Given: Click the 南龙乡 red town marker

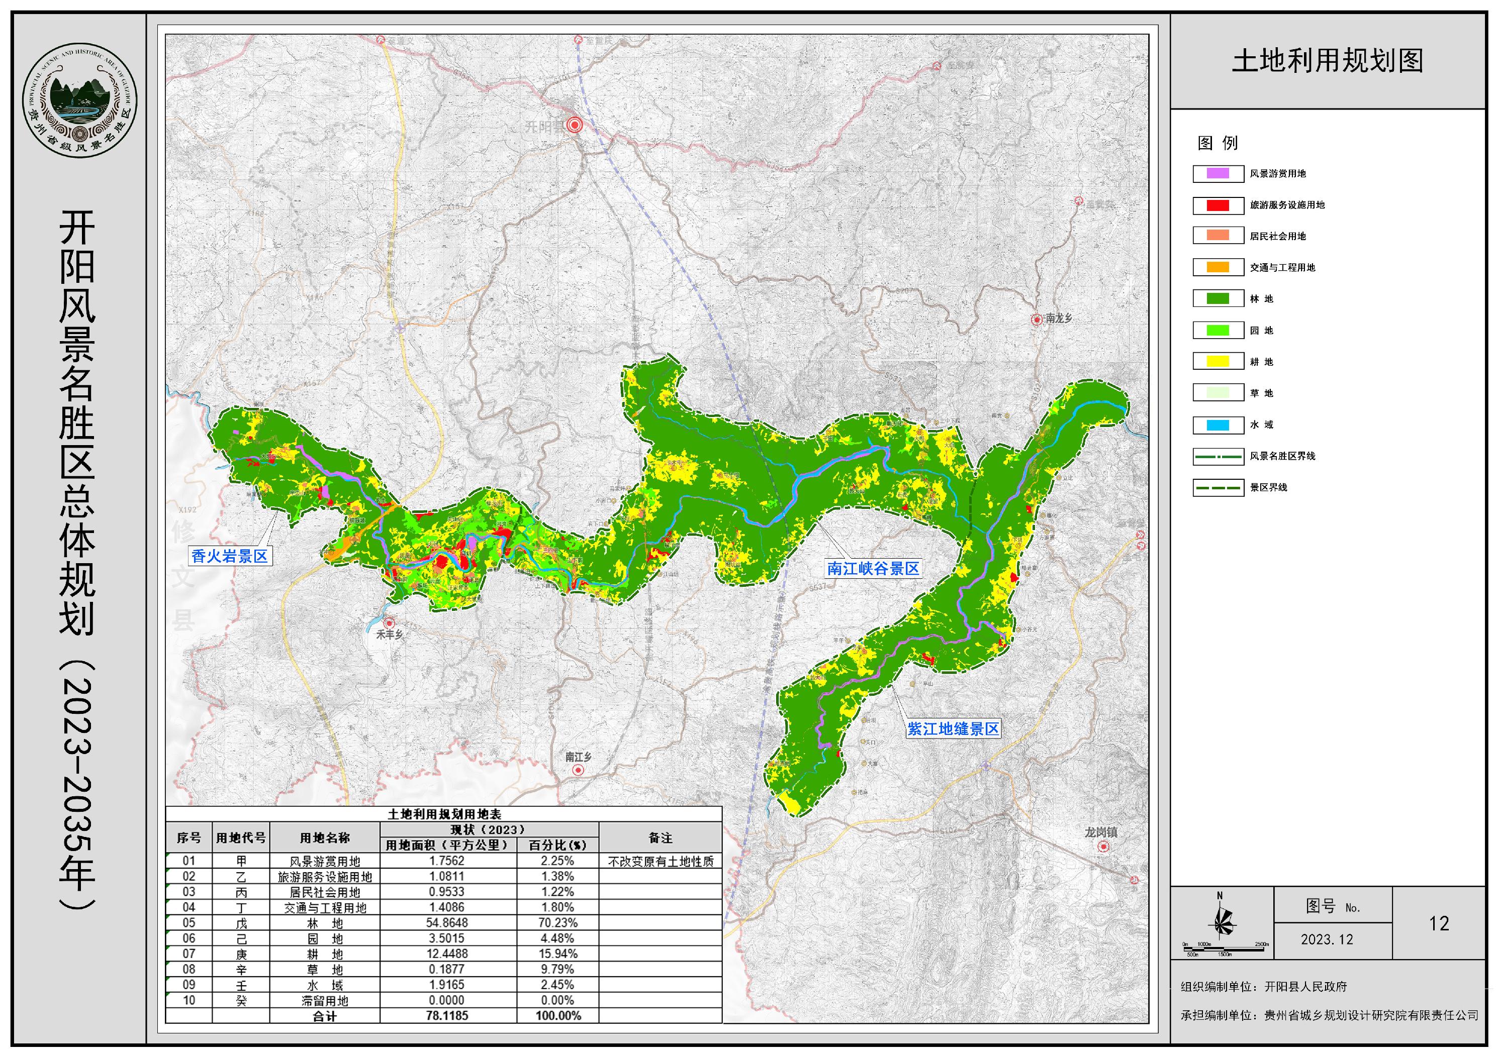Looking at the screenshot, I should click(1037, 319).
